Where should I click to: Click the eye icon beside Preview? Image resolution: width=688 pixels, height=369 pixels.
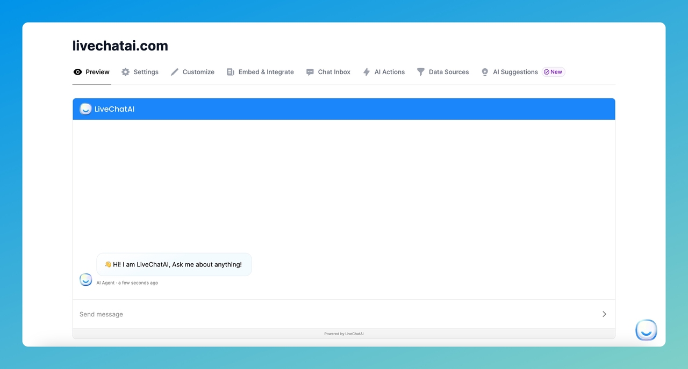pos(78,72)
